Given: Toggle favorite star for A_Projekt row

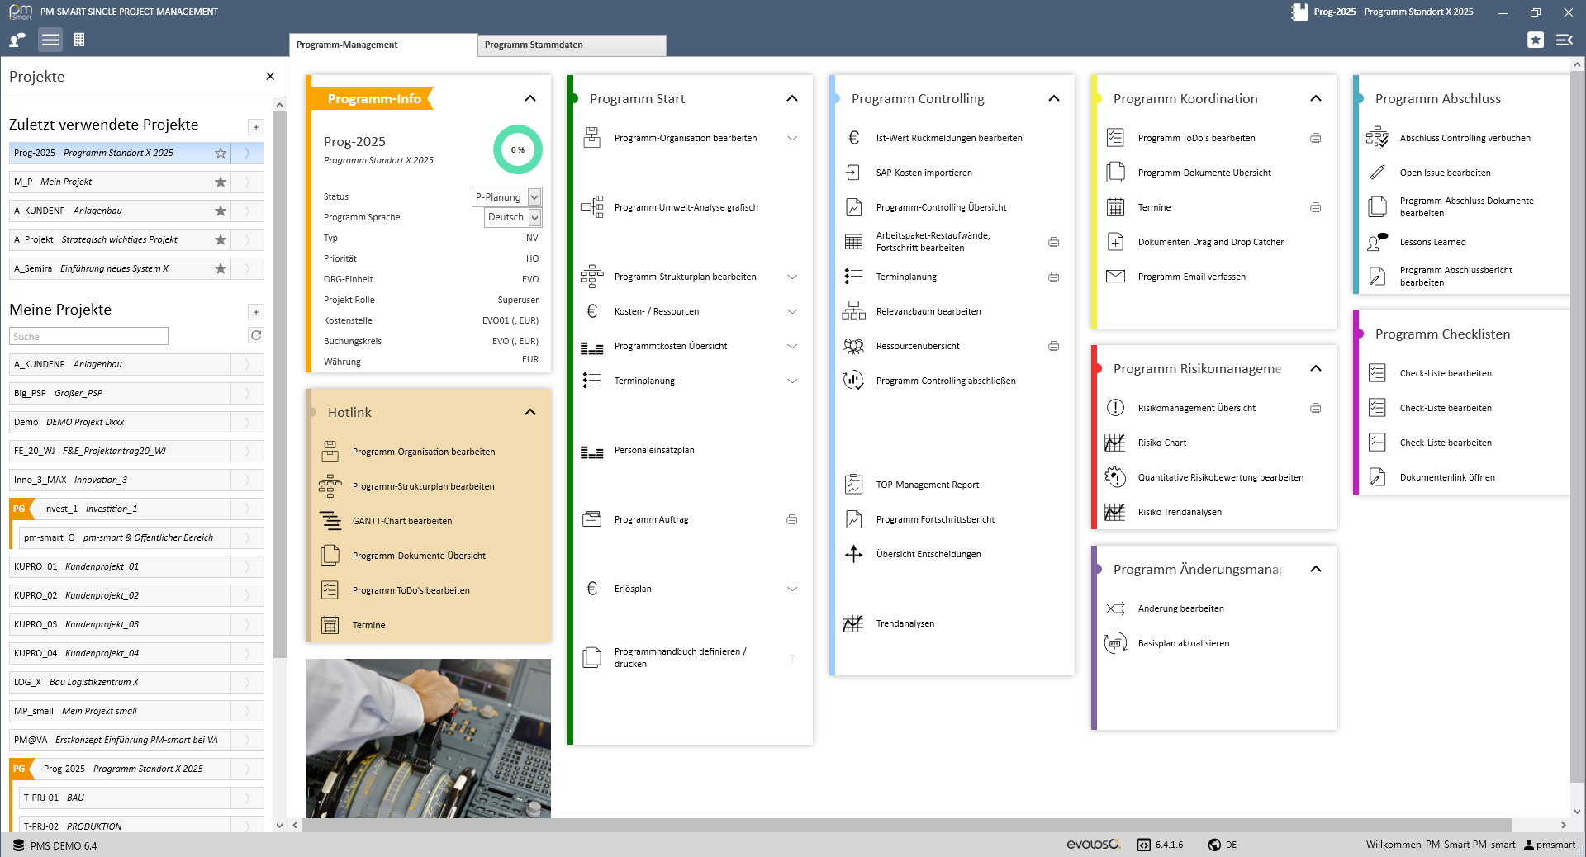Looking at the screenshot, I should coord(221,239).
